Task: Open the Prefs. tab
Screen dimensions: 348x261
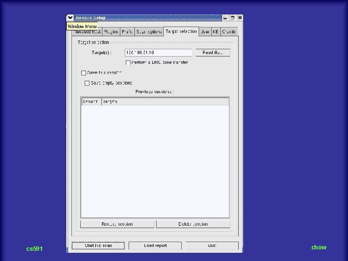Action: [127, 32]
